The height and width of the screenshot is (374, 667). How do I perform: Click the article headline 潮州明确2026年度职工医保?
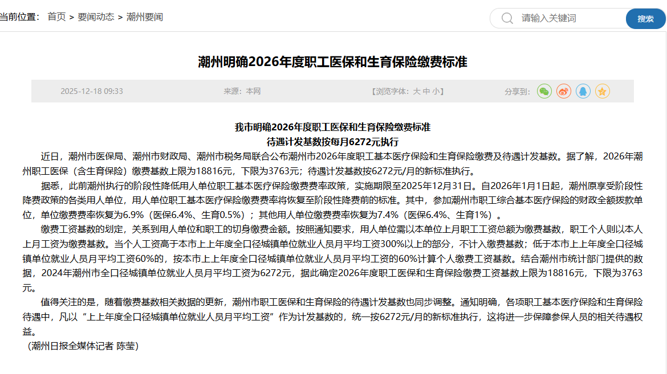[x=332, y=61]
